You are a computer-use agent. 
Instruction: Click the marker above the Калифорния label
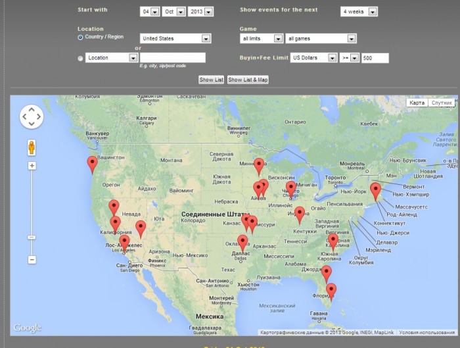point(115,225)
